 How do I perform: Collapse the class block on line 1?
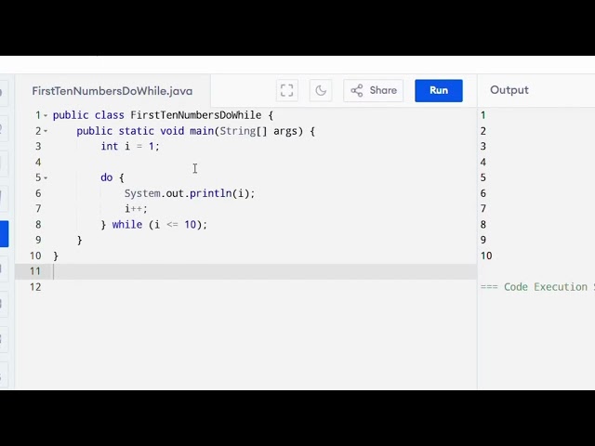coord(46,115)
